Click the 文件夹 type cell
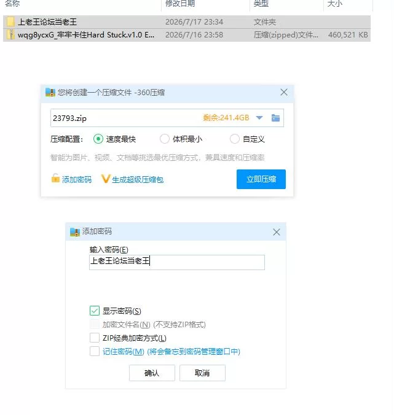Viewport: 394px width, 415px height. click(x=265, y=21)
